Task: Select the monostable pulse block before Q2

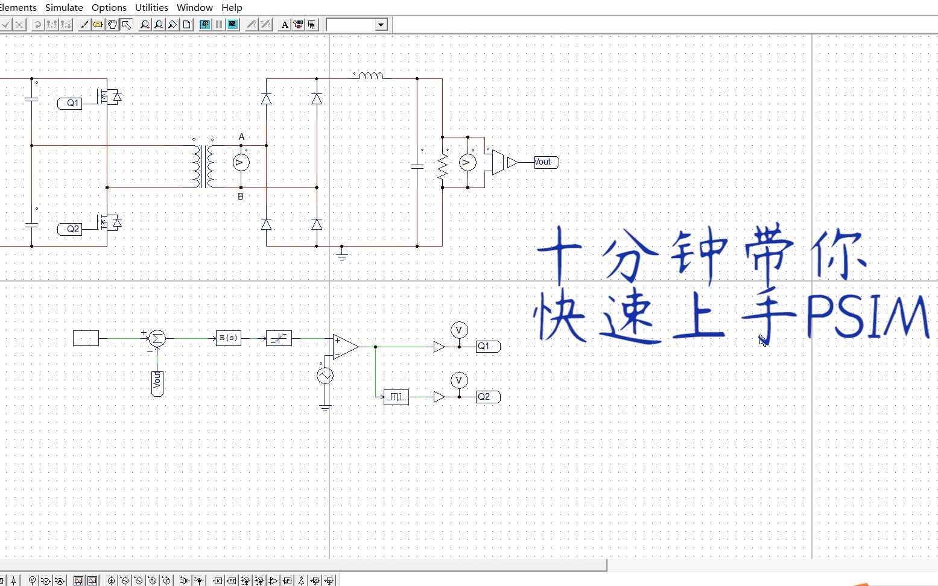Action: pyautogui.click(x=396, y=397)
